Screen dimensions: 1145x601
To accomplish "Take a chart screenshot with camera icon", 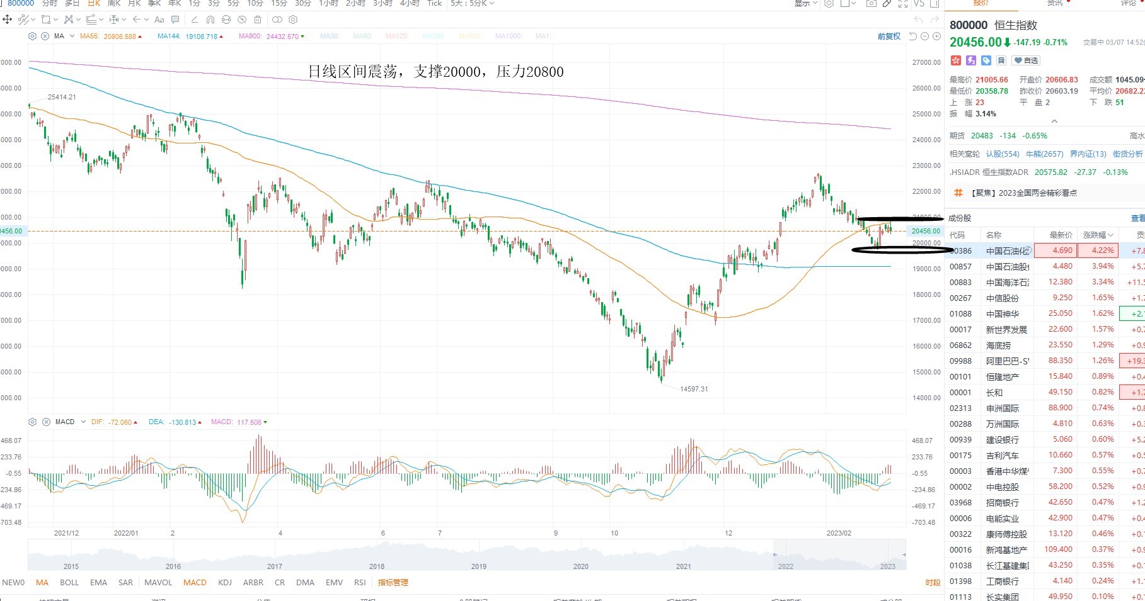I will 872,3.
